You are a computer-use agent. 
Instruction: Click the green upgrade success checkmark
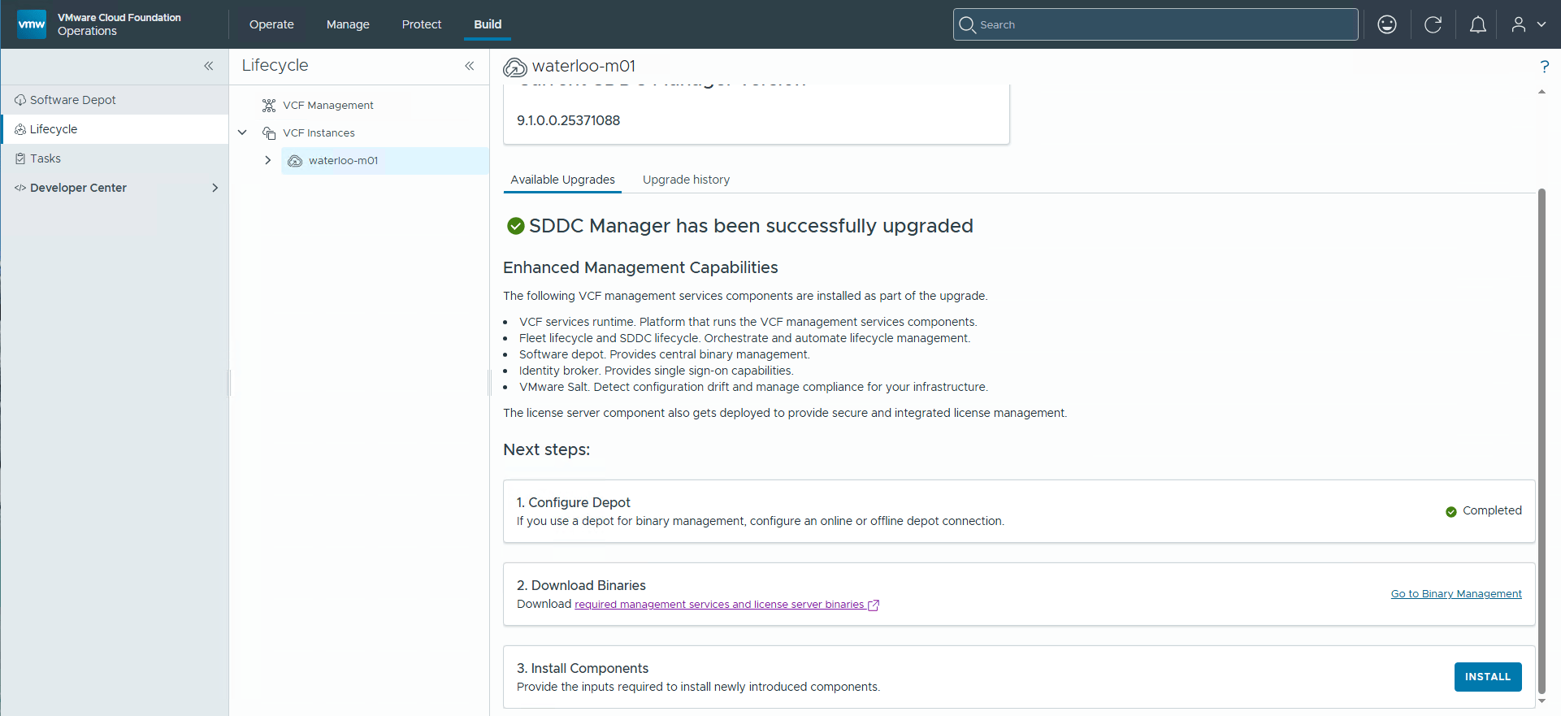coord(516,226)
